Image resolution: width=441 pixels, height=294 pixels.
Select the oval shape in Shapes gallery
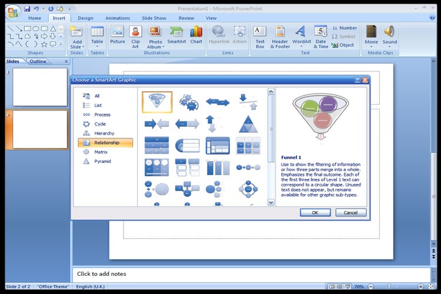click(36, 29)
